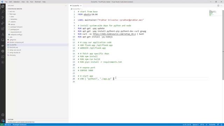The width and height of the screenshot is (224, 126).
Task: Change indentation via Spaces: 4
Action: [195, 125]
